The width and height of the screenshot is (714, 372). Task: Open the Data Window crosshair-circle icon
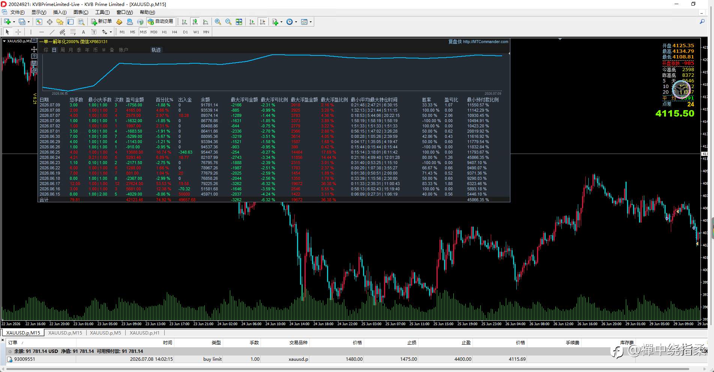click(x=49, y=22)
